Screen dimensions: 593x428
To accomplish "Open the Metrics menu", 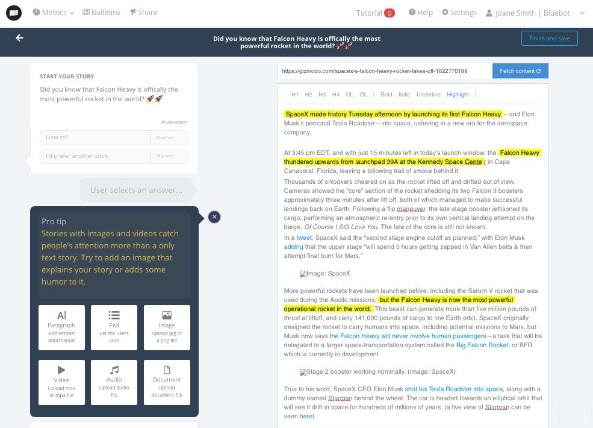I will pos(54,13).
